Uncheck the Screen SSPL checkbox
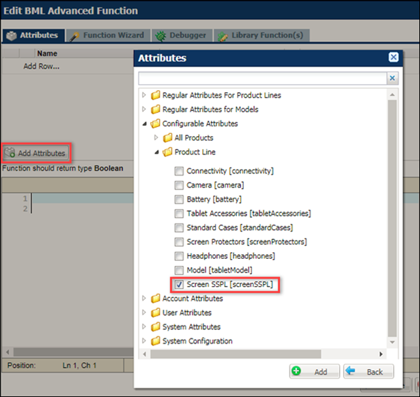Viewport: 420px width, 397px height. point(179,284)
